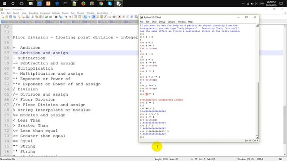Open the Zen Coding menu
Viewport: 287px width, 161px height.
103,13
